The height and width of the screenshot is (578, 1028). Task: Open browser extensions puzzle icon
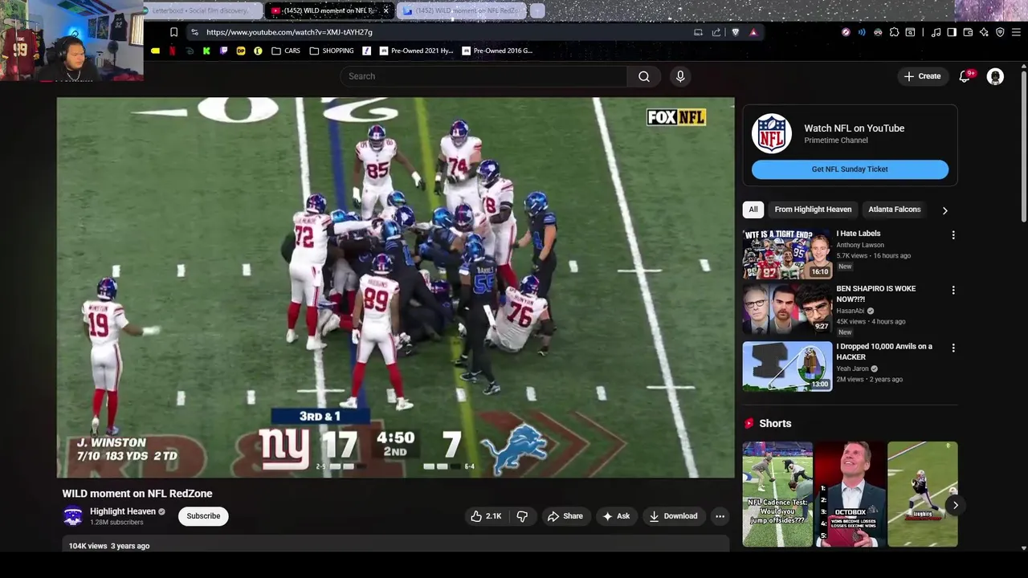click(x=894, y=32)
